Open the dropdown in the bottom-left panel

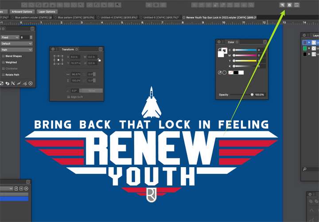click(7, 188)
